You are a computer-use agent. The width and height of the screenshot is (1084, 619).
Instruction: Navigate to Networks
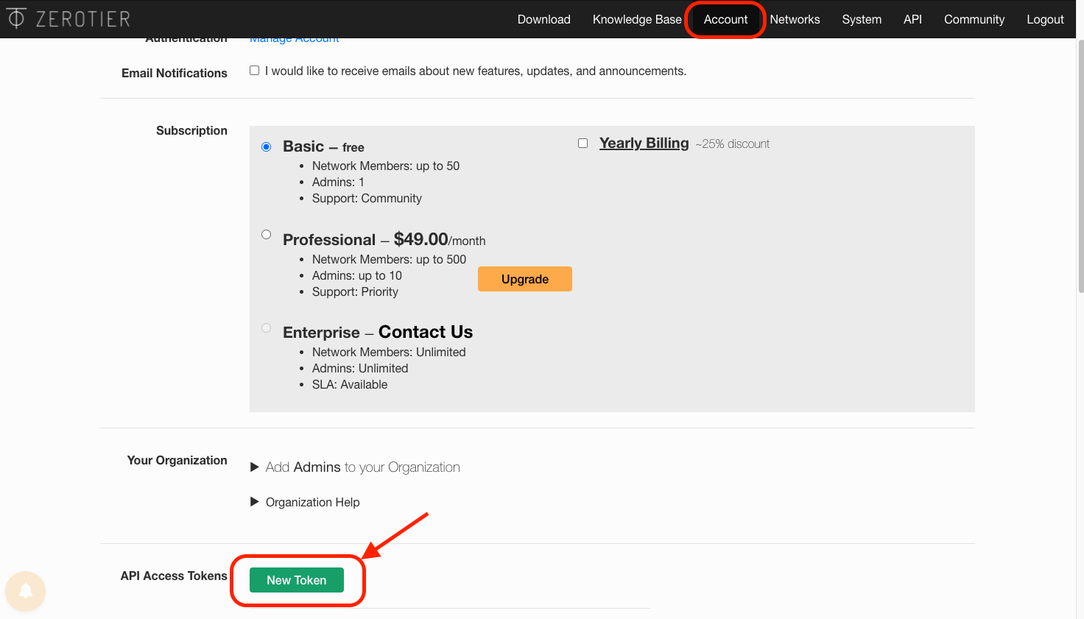[x=795, y=19]
